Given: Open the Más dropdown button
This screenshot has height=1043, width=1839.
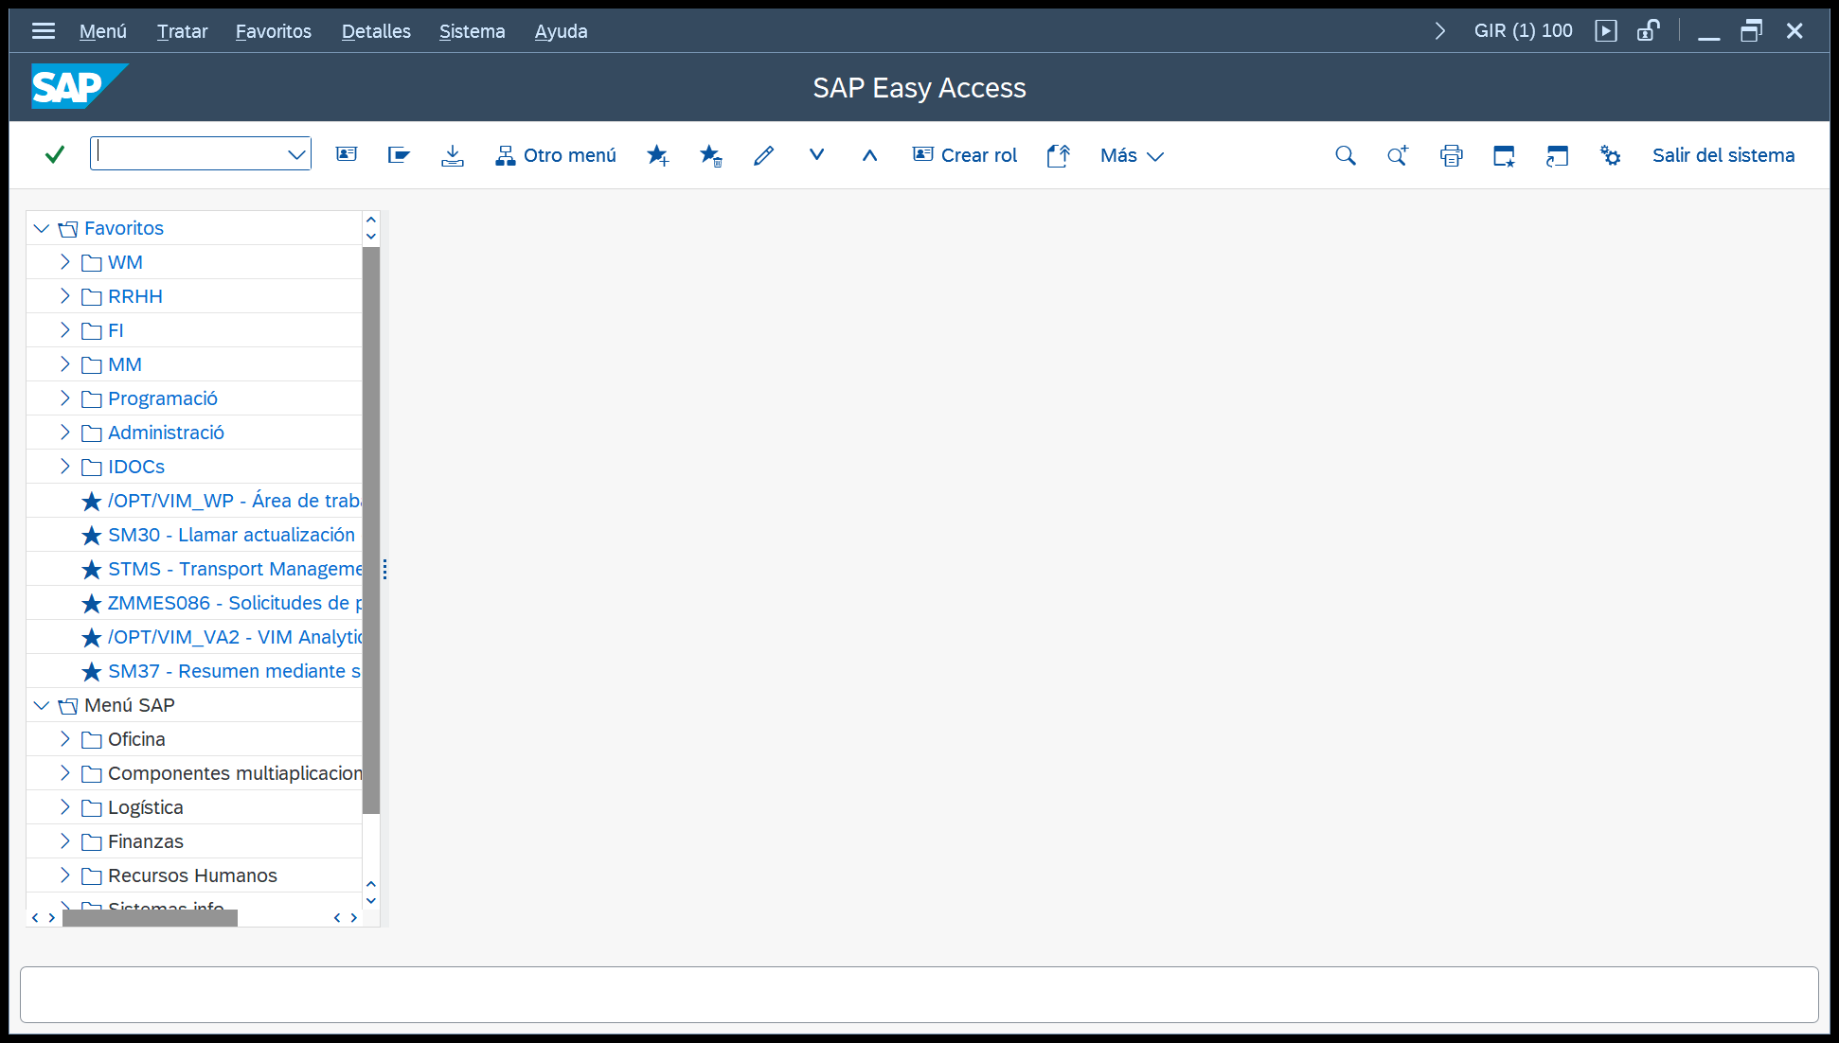Looking at the screenshot, I should tap(1132, 155).
